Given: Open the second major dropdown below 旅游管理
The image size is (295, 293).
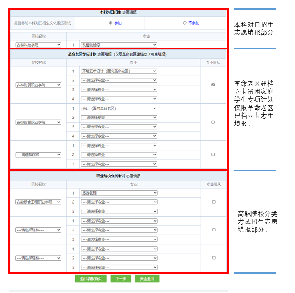Looking at the screenshot, I should click(x=119, y=202).
